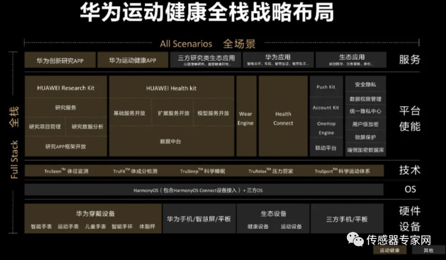
Task: Click the "数据中台" cell
Action: point(171,142)
